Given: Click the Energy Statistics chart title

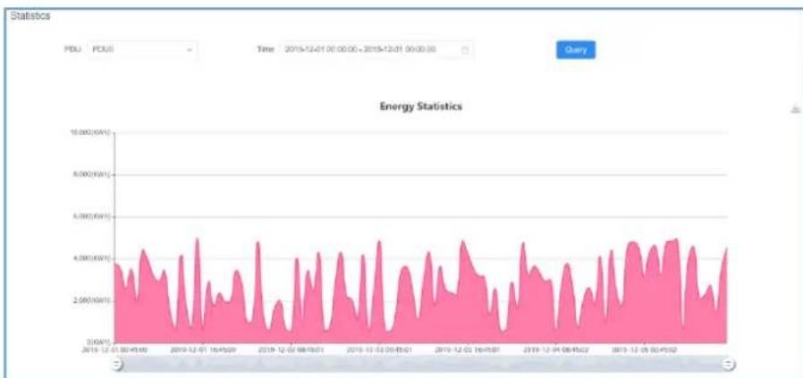Looking at the screenshot, I should coord(421,106).
